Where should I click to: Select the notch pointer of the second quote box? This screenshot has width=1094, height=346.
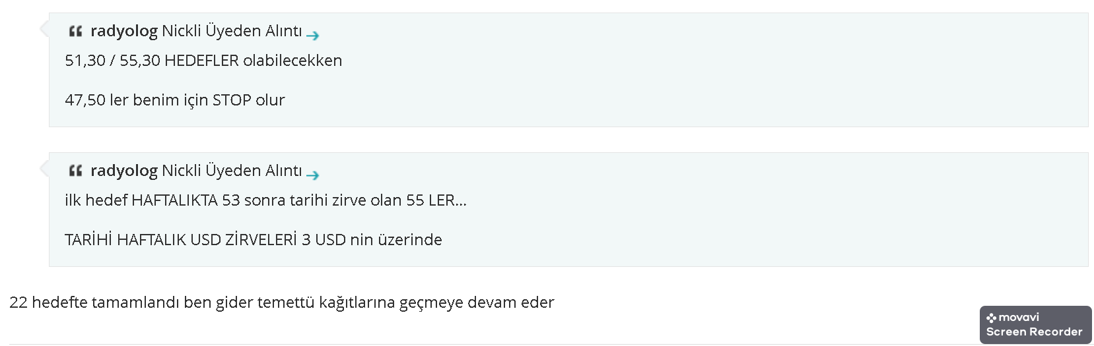[x=44, y=169]
